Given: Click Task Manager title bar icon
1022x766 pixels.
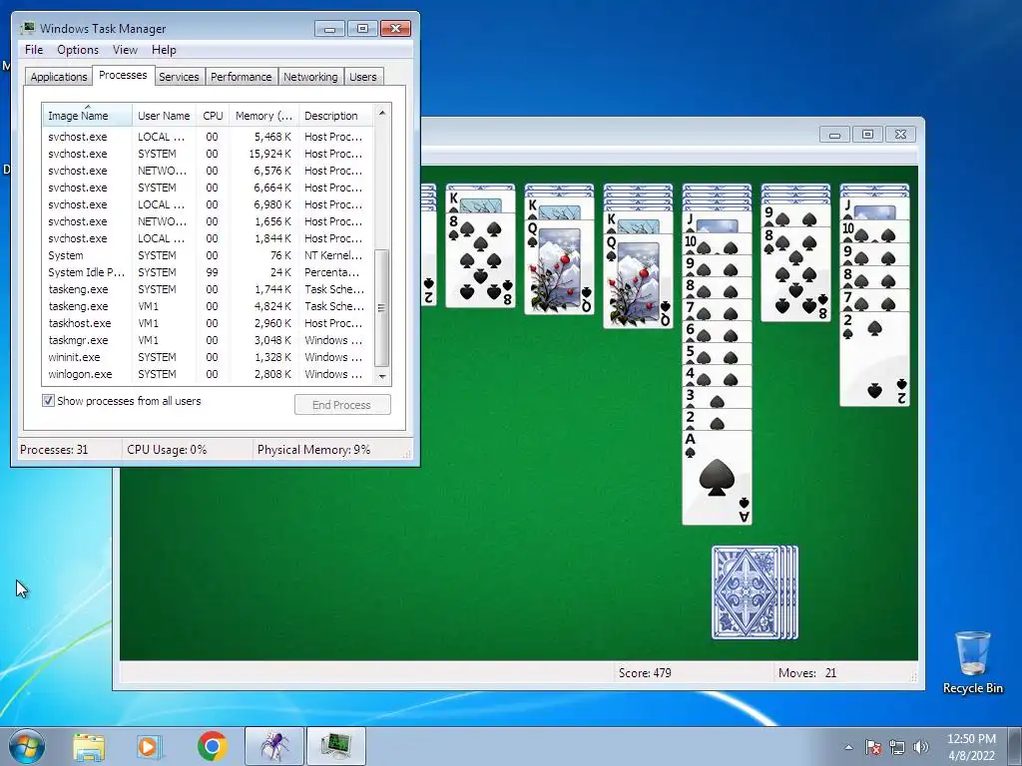Looking at the screenshot, I should (x=27, y=28).
